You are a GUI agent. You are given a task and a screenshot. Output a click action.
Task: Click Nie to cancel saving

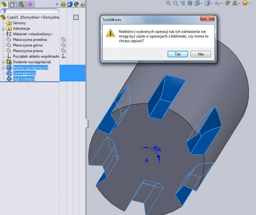click(x=201, y=54)
